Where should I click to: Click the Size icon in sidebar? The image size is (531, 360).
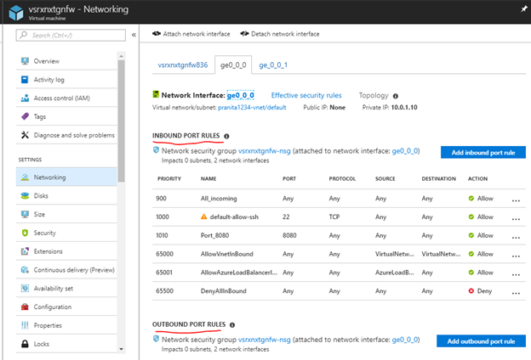25,214
